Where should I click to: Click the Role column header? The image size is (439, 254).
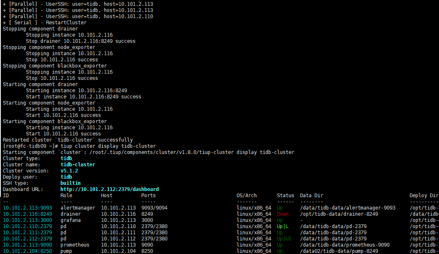[66, 196]
